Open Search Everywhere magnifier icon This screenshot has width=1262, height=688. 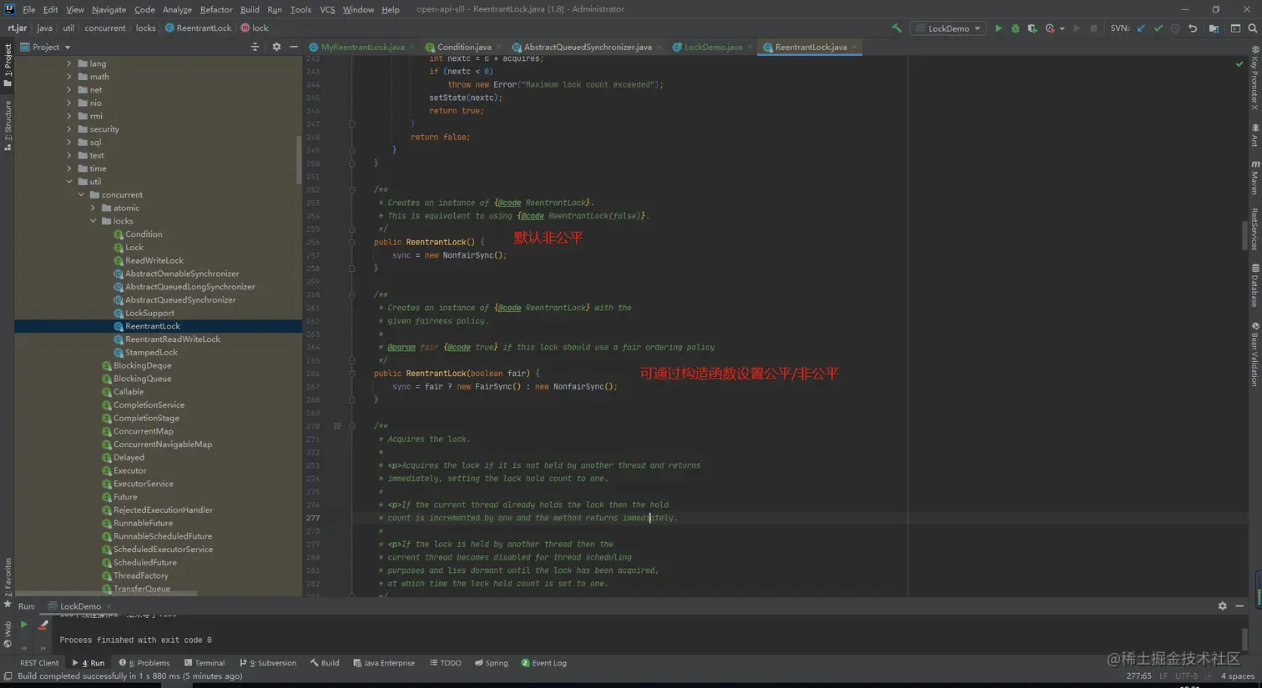point(1253,28)
